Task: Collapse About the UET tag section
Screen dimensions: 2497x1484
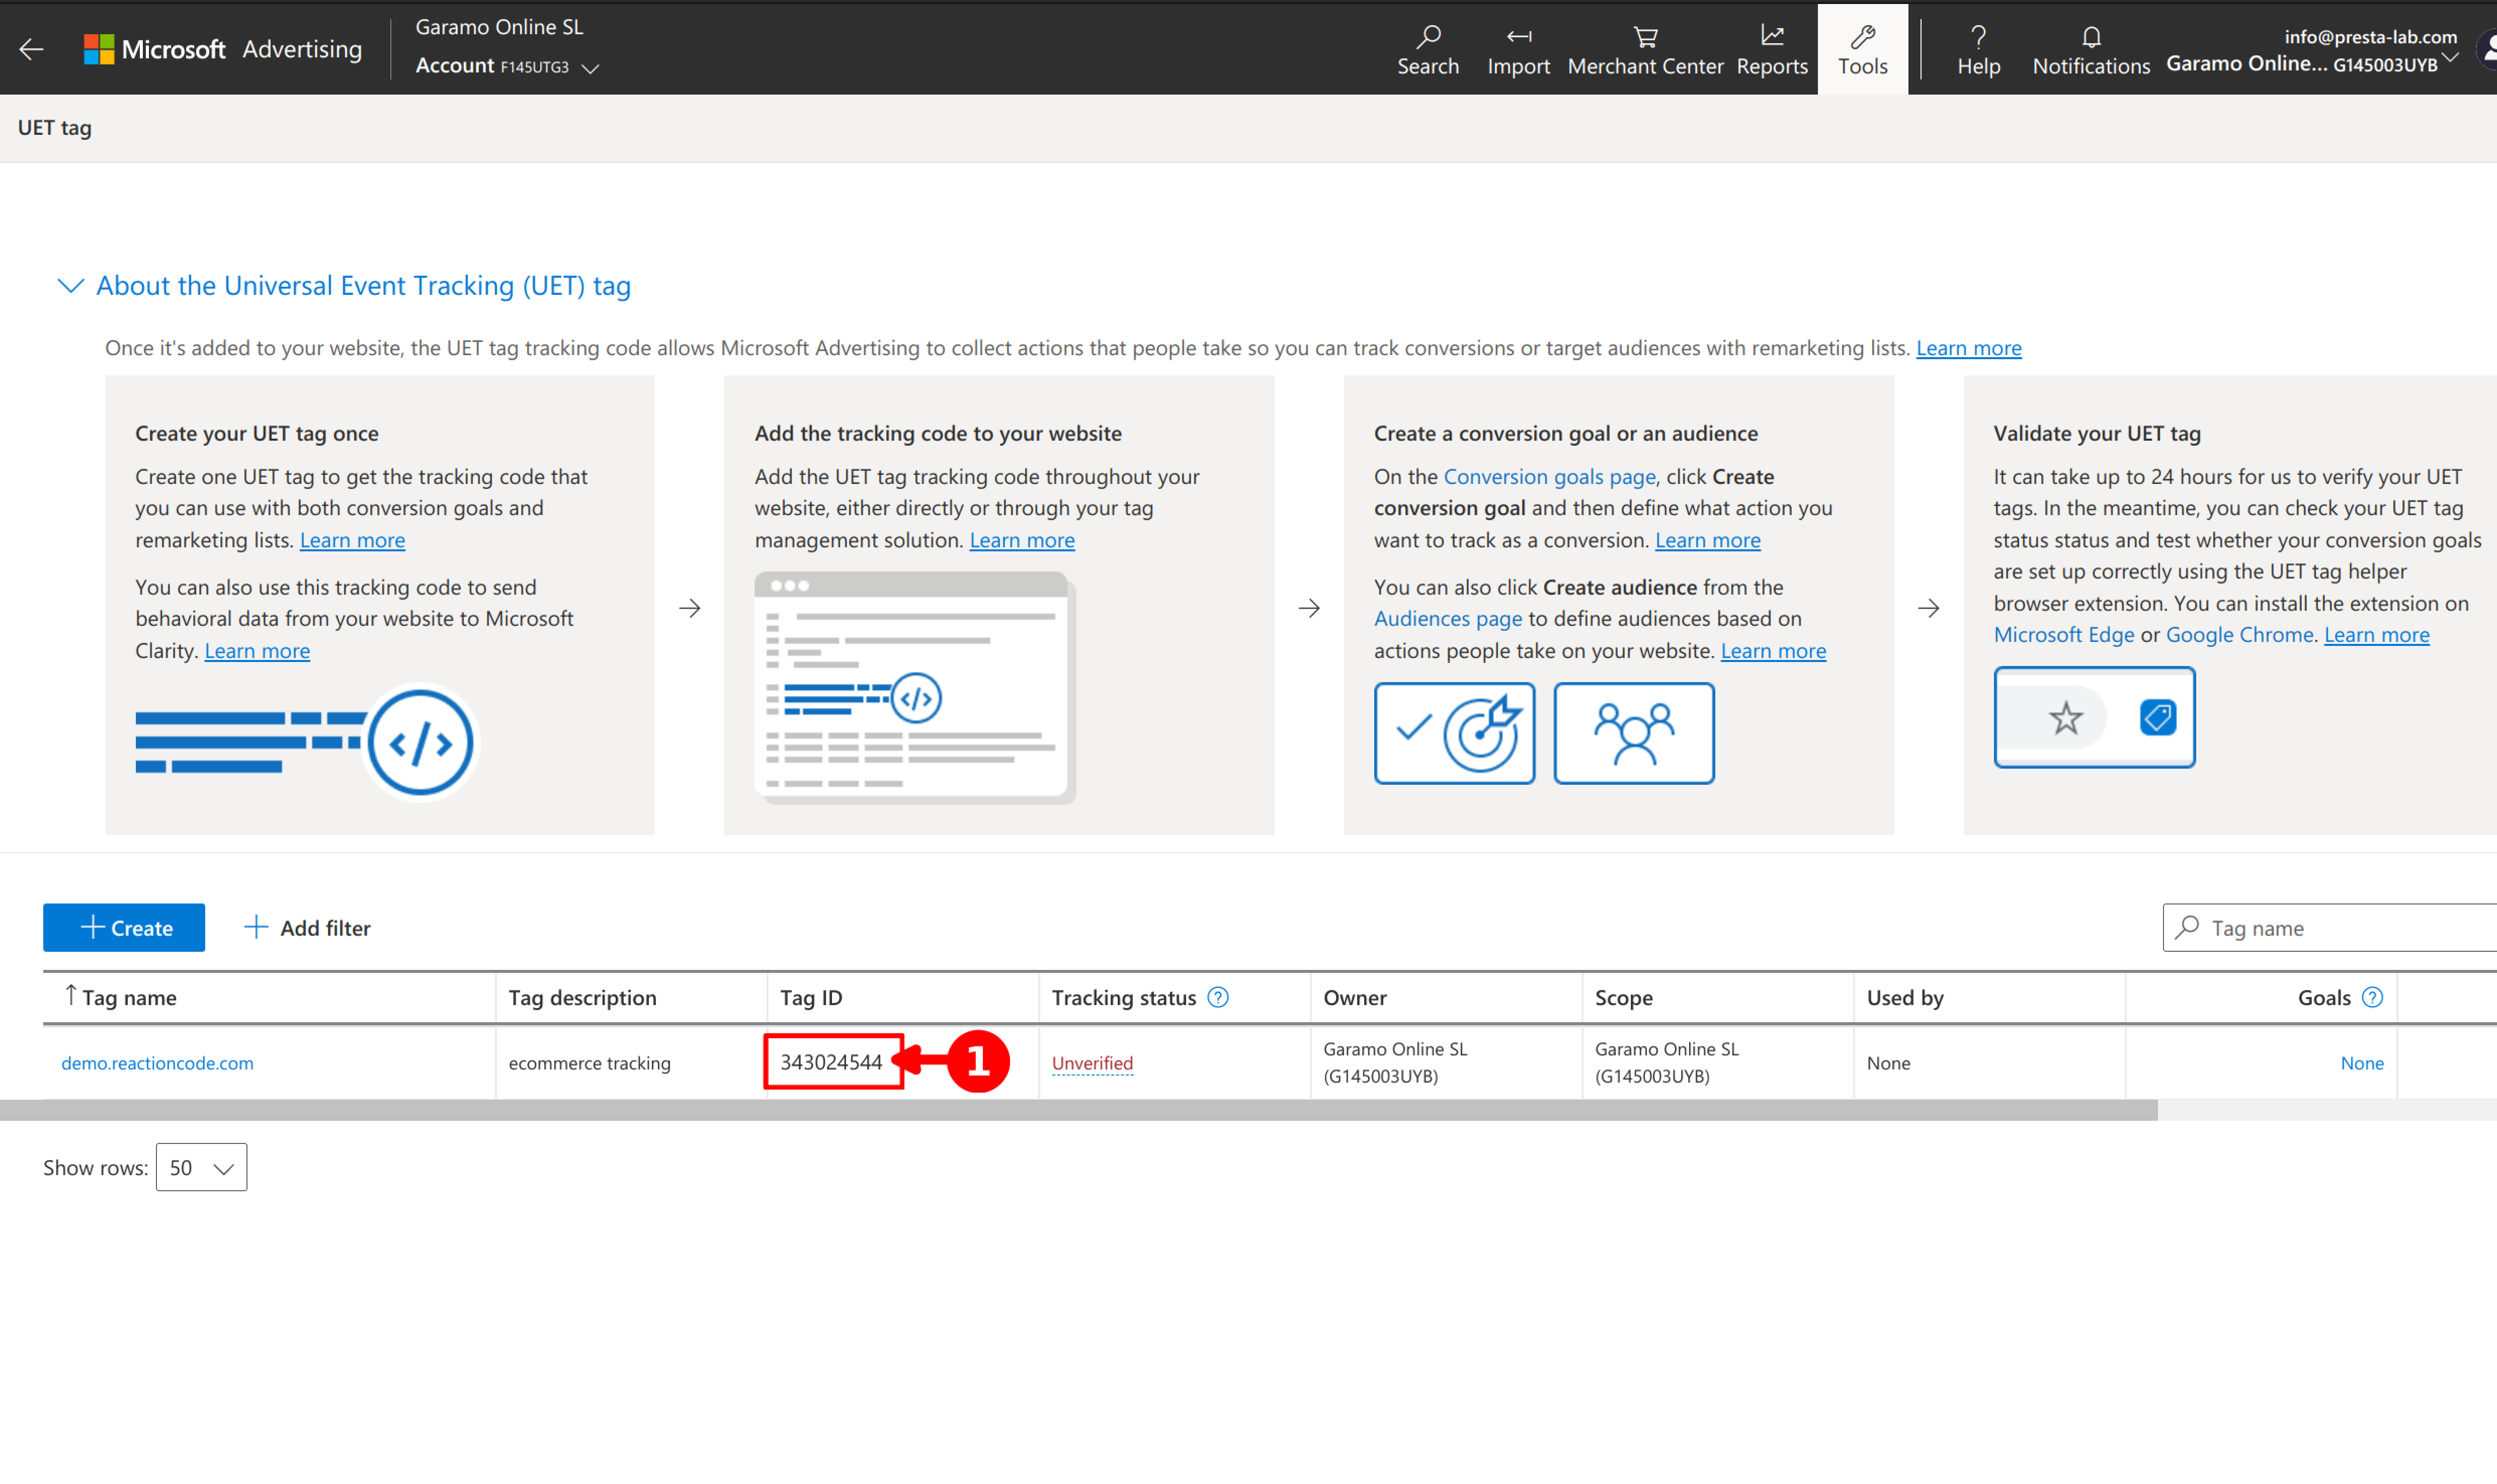Action: (x=70, y=286)
